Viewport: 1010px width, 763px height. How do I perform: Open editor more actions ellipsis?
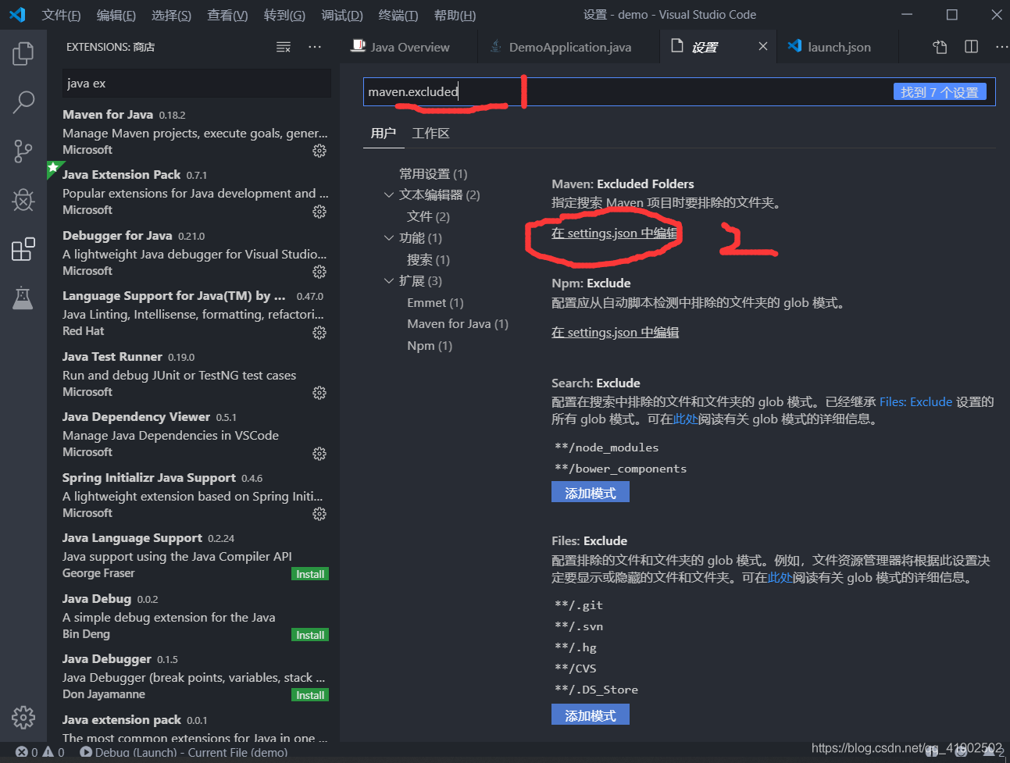(1001, 47)
